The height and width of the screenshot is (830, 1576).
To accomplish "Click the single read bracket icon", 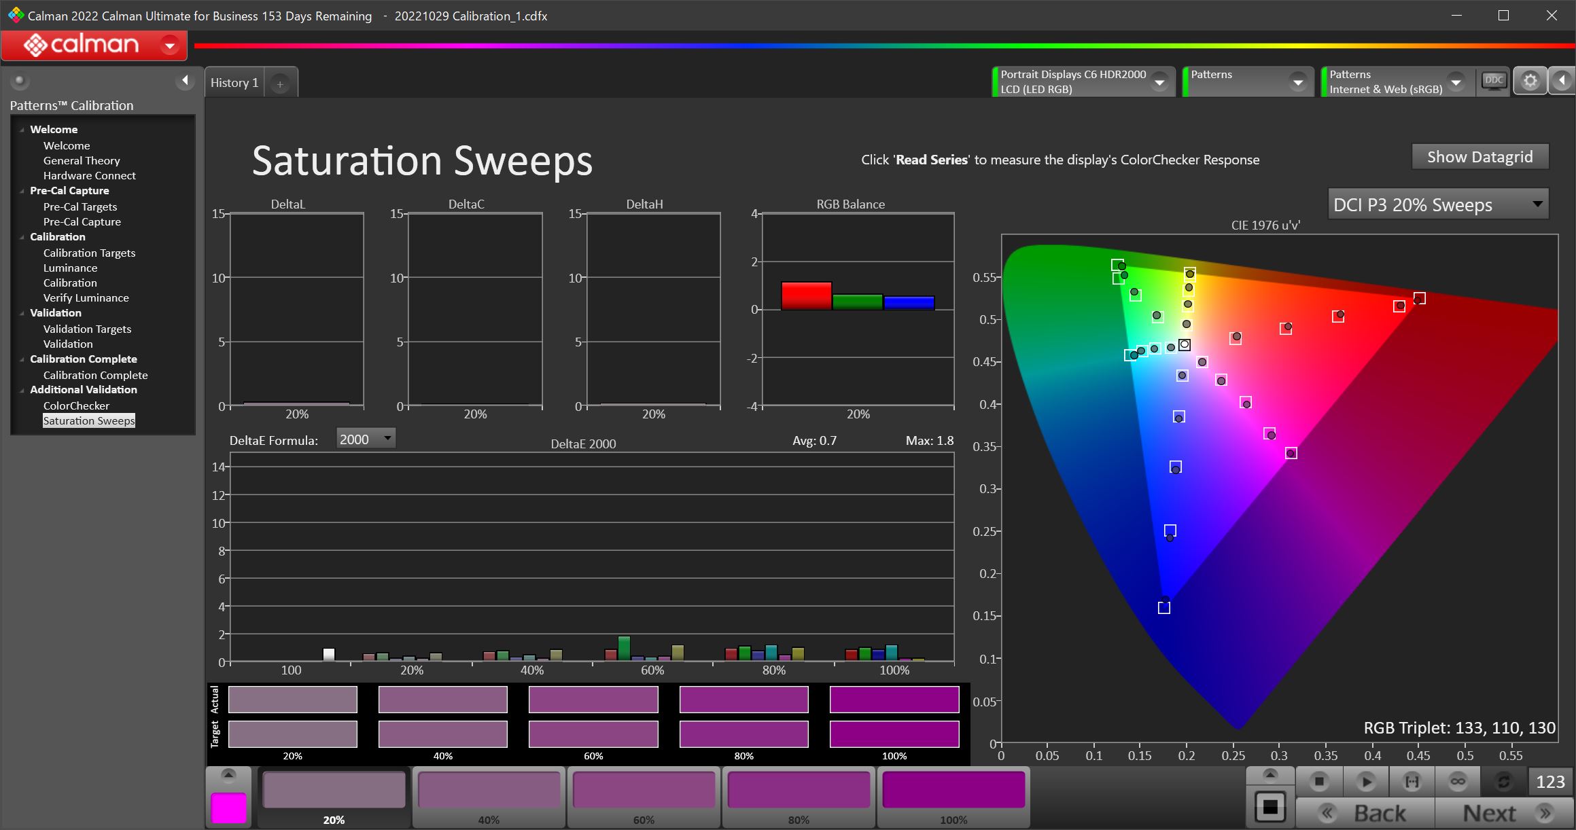I will [x=1412, y=782].
